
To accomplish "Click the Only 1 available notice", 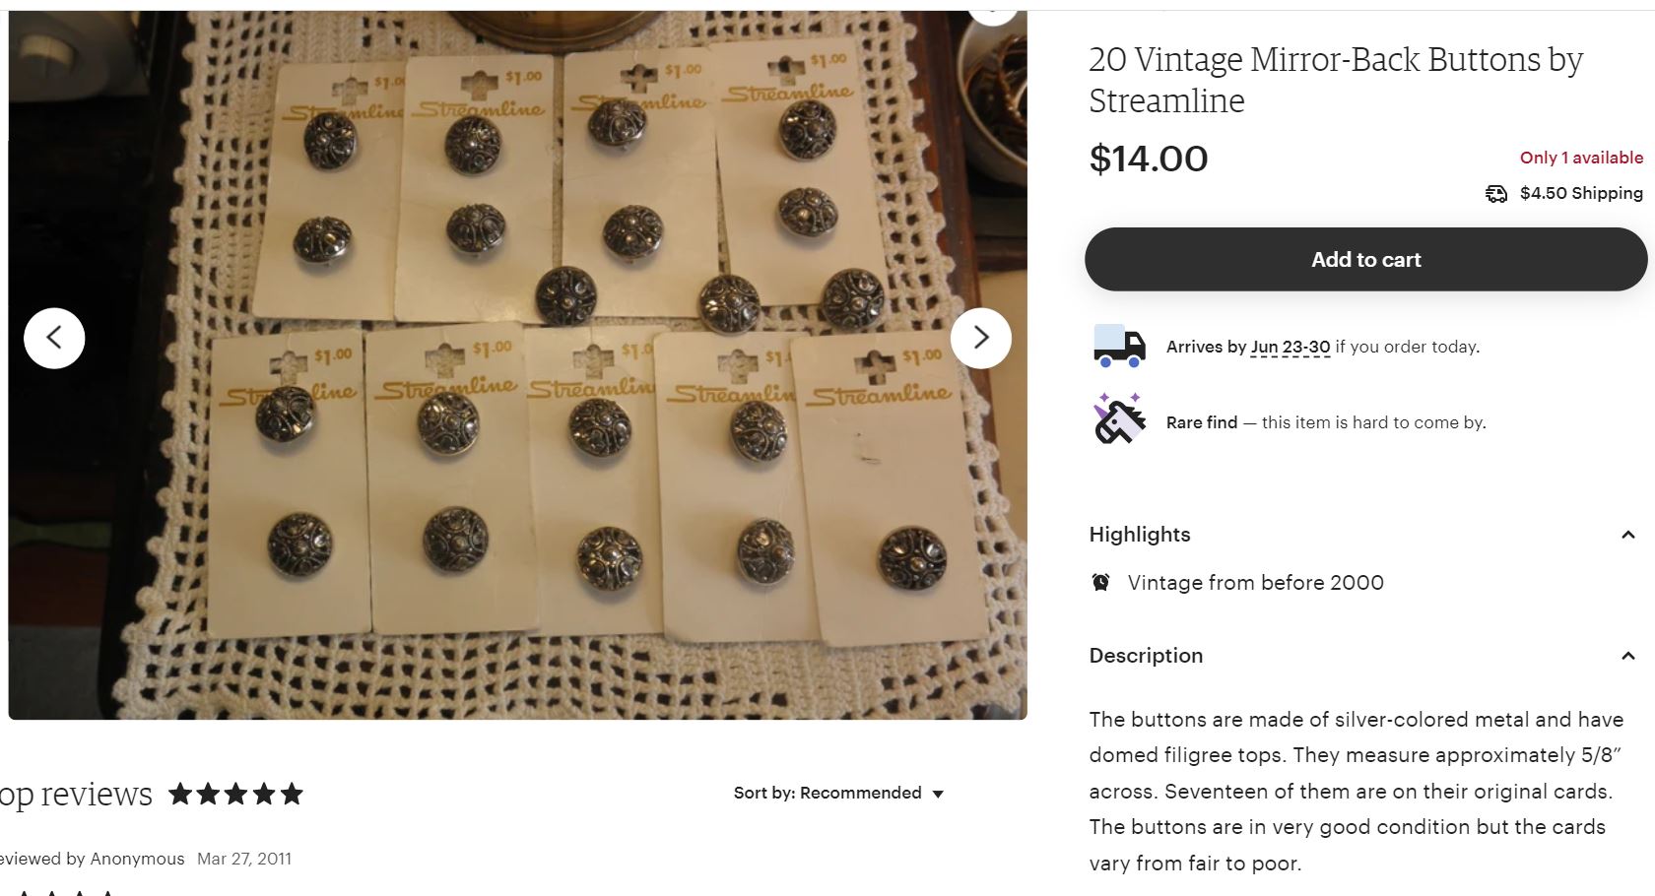I will click(1580, 158).
